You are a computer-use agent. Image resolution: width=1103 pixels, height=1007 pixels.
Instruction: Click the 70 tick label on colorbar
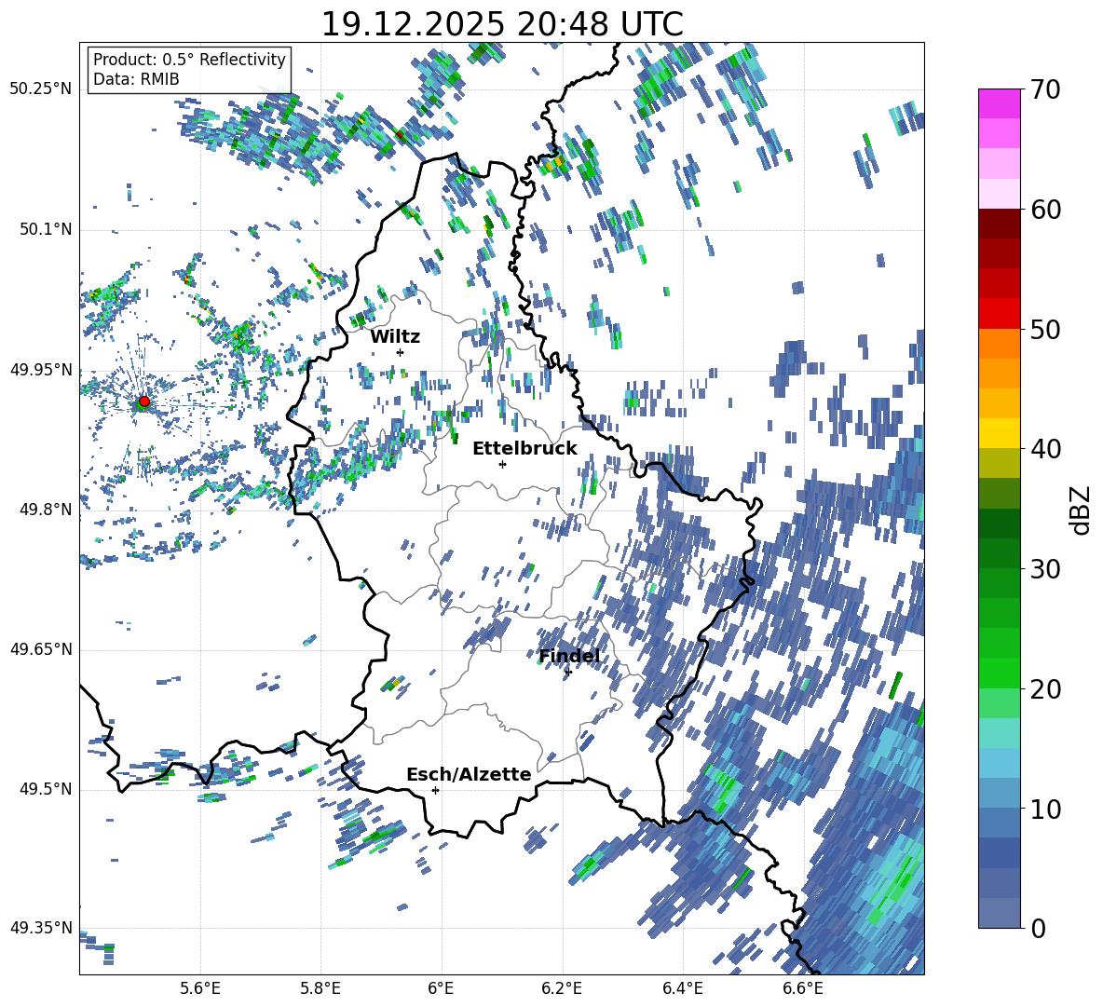click(x=1045, y=89)
